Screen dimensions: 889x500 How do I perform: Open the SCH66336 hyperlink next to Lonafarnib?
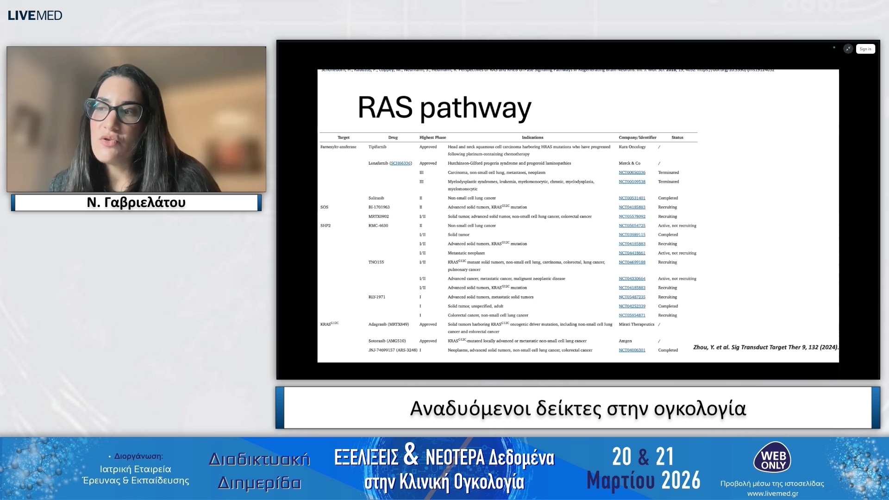tap(401, 163)
